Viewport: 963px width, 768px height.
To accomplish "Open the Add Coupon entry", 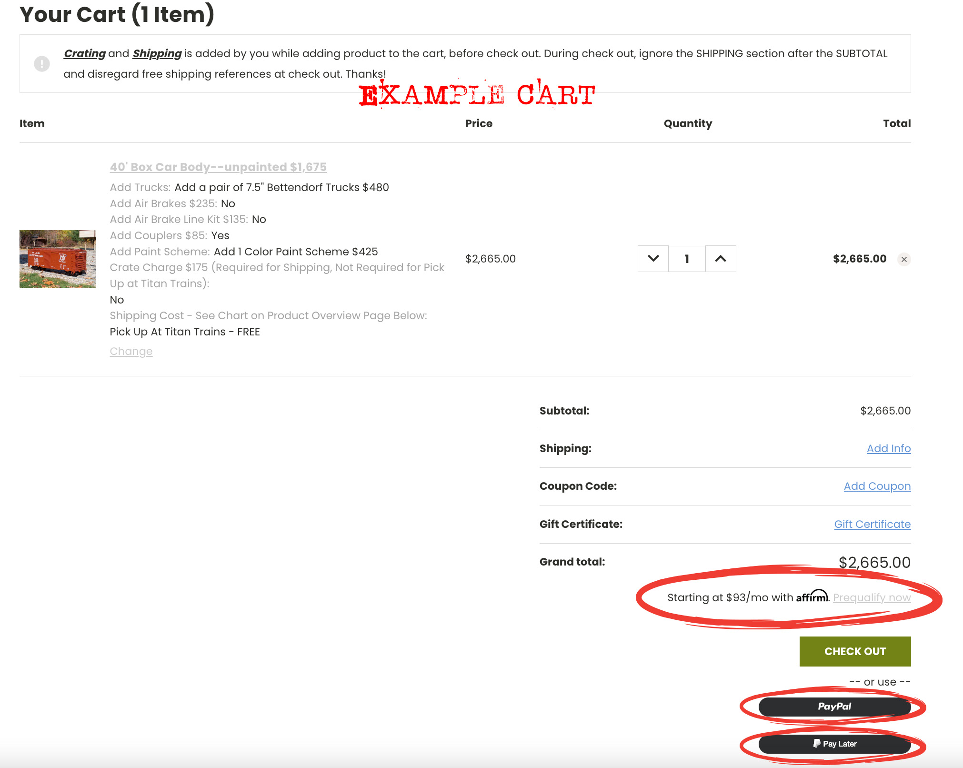I will pos(877,486).
